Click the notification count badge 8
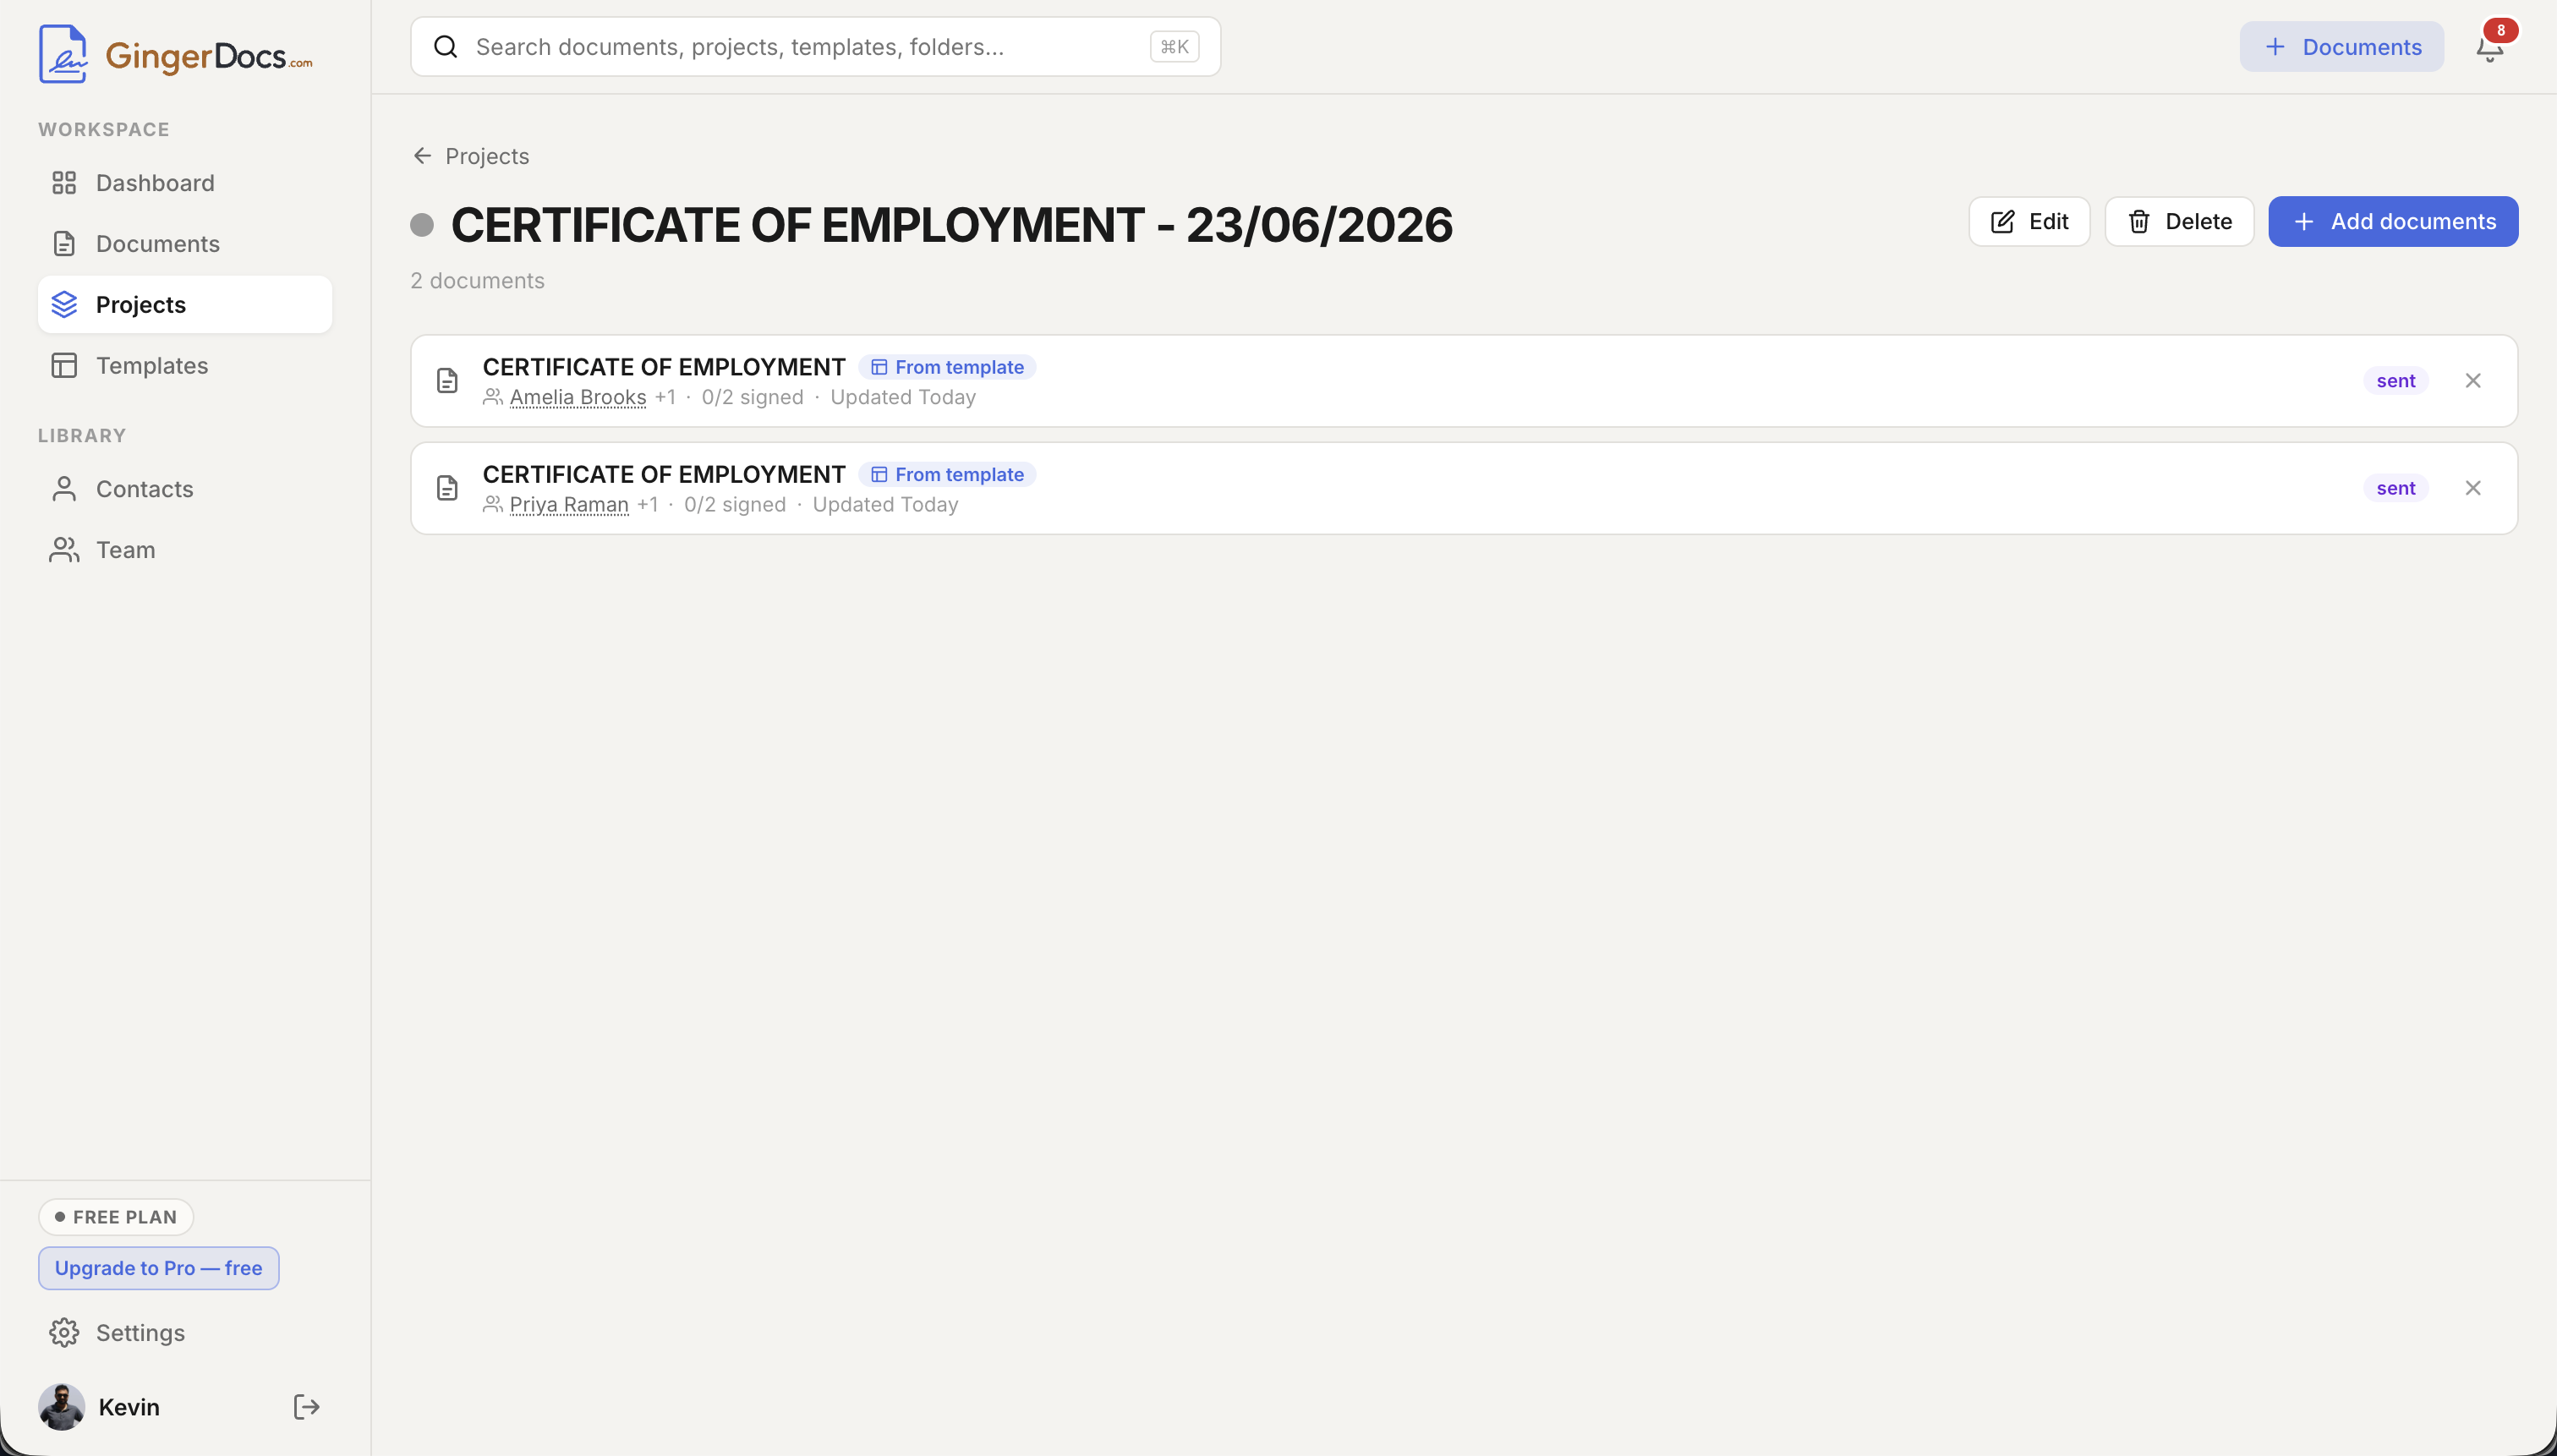Screen dimensions: 2557x1456 pyautogui.click(x=2500, y=30)
